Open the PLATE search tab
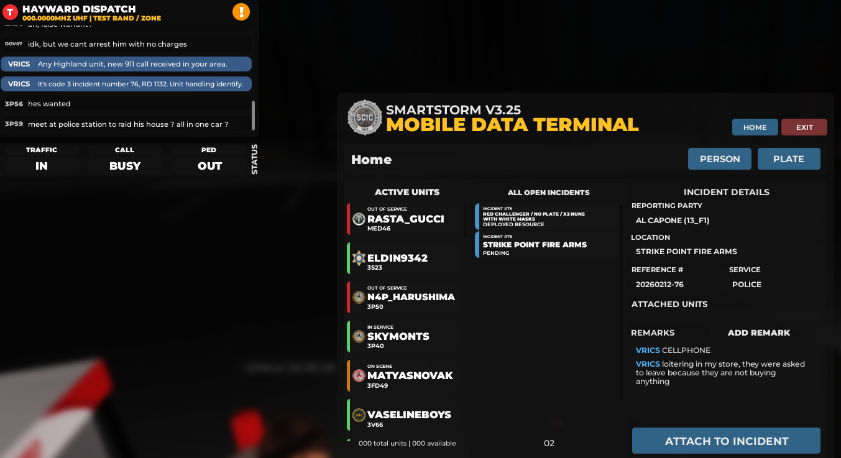The height and width of the screenshot is (458, 841). click(x=788, y=158)
